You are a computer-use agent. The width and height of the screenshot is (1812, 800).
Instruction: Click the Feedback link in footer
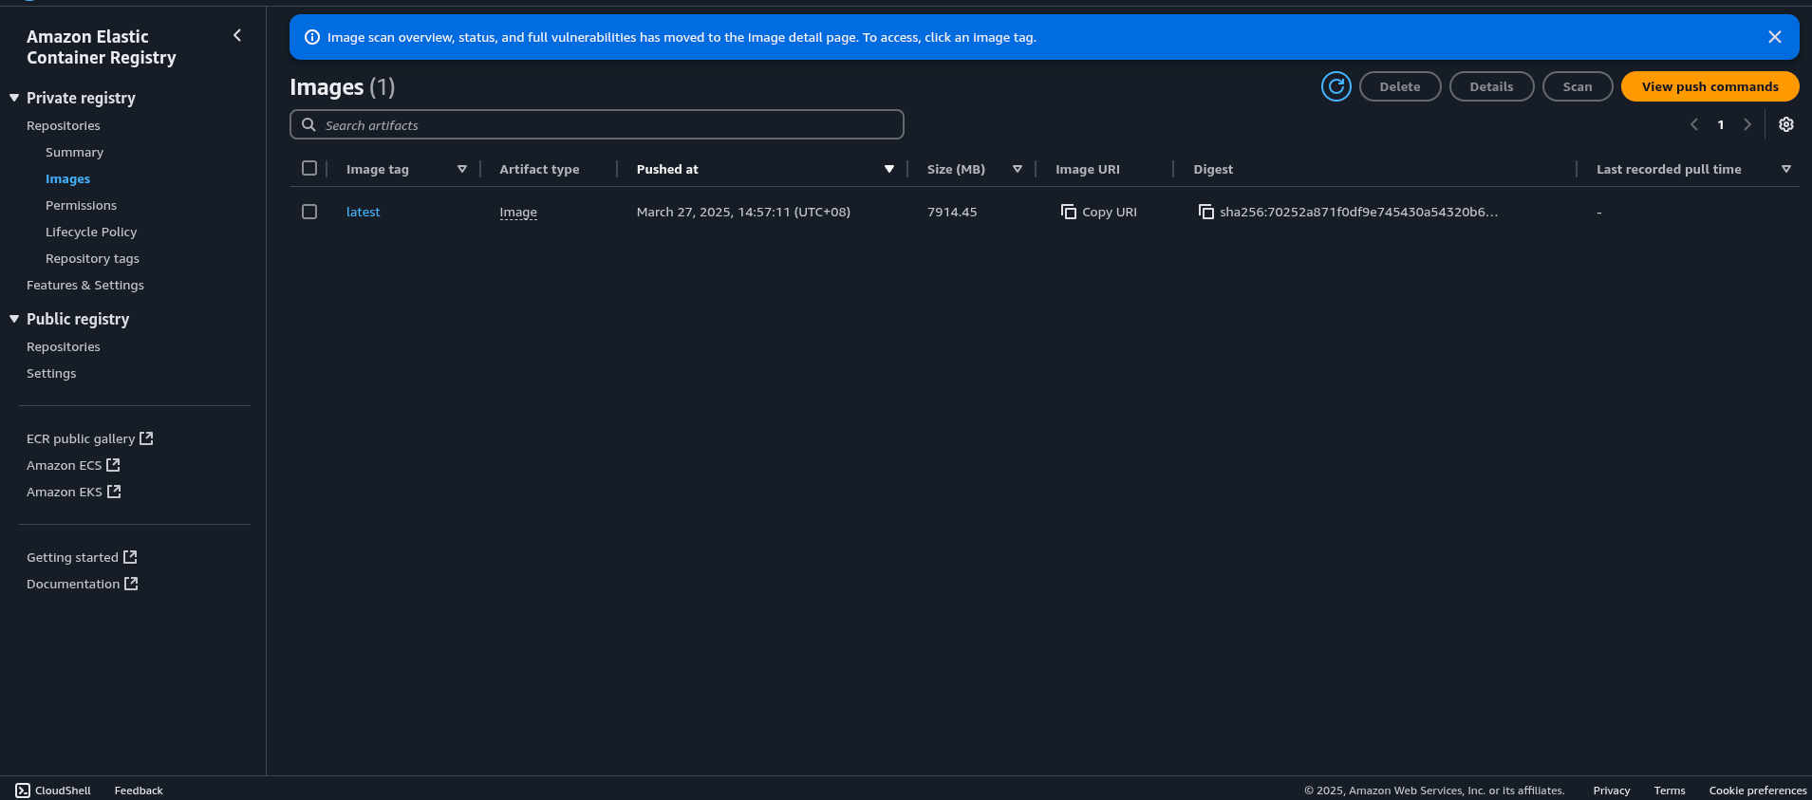tap(139, 791)
